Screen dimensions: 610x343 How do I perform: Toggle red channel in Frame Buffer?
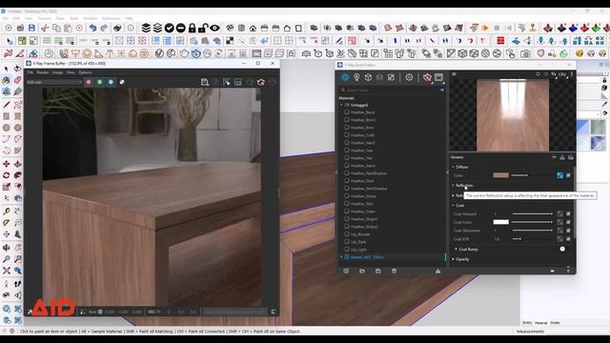pos(89,82)
